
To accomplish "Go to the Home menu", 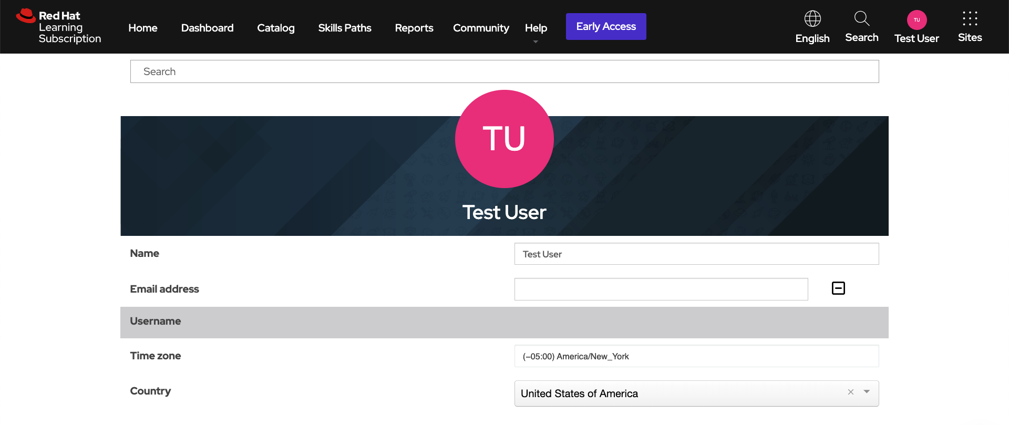I will click(143, 28).
